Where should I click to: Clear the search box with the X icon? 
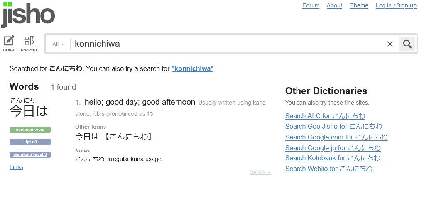(x=390, y=44)
